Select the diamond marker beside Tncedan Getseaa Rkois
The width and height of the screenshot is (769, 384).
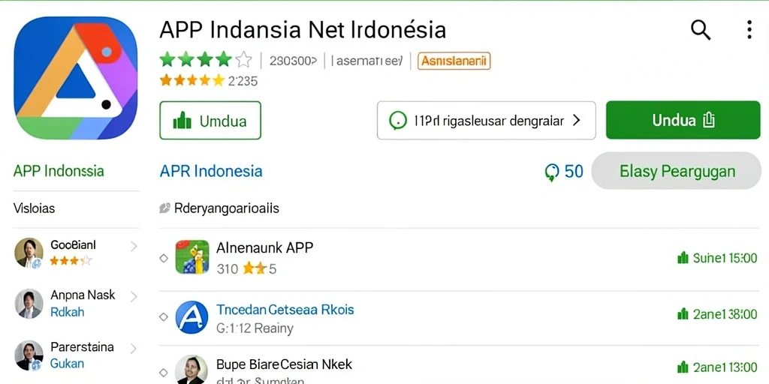tap(164, 317)
